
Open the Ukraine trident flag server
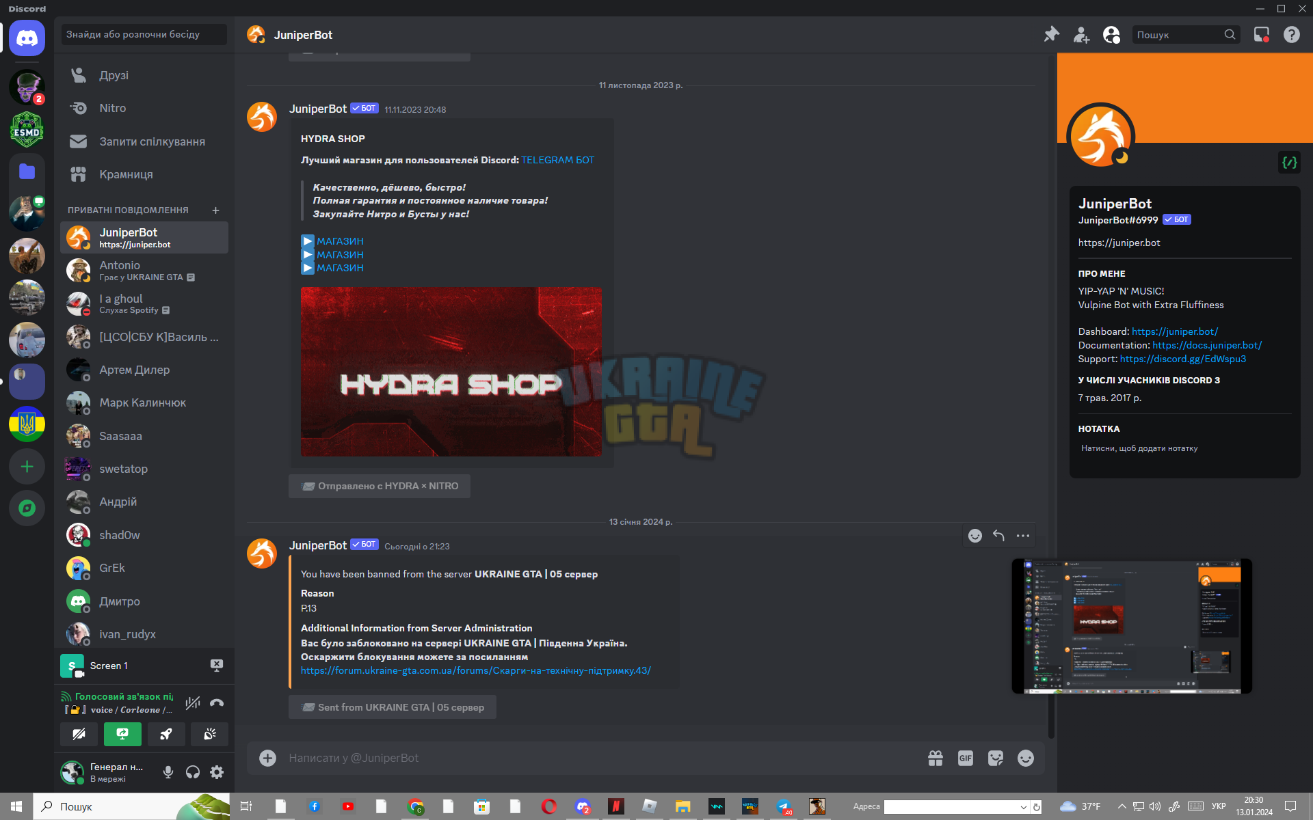[x=27, y=424]
